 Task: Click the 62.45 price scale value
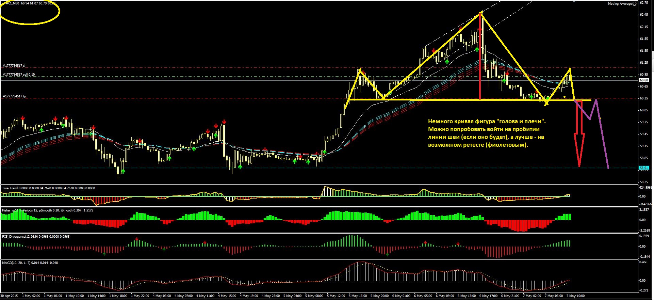(x=644, y=15)
